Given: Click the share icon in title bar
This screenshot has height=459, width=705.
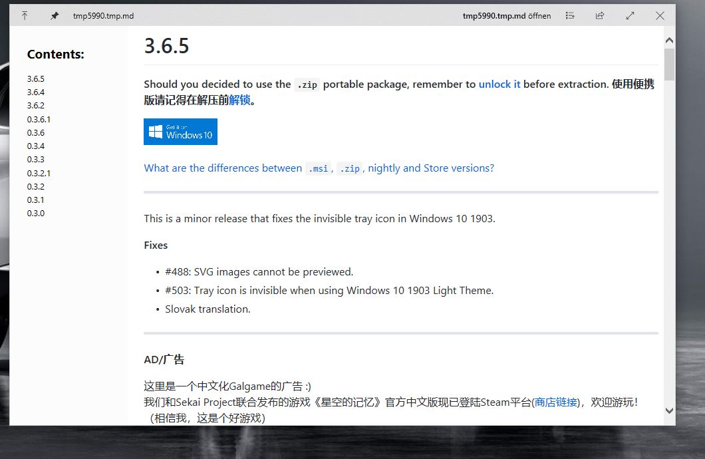Looking at the screenshot, I should [600, 16].
